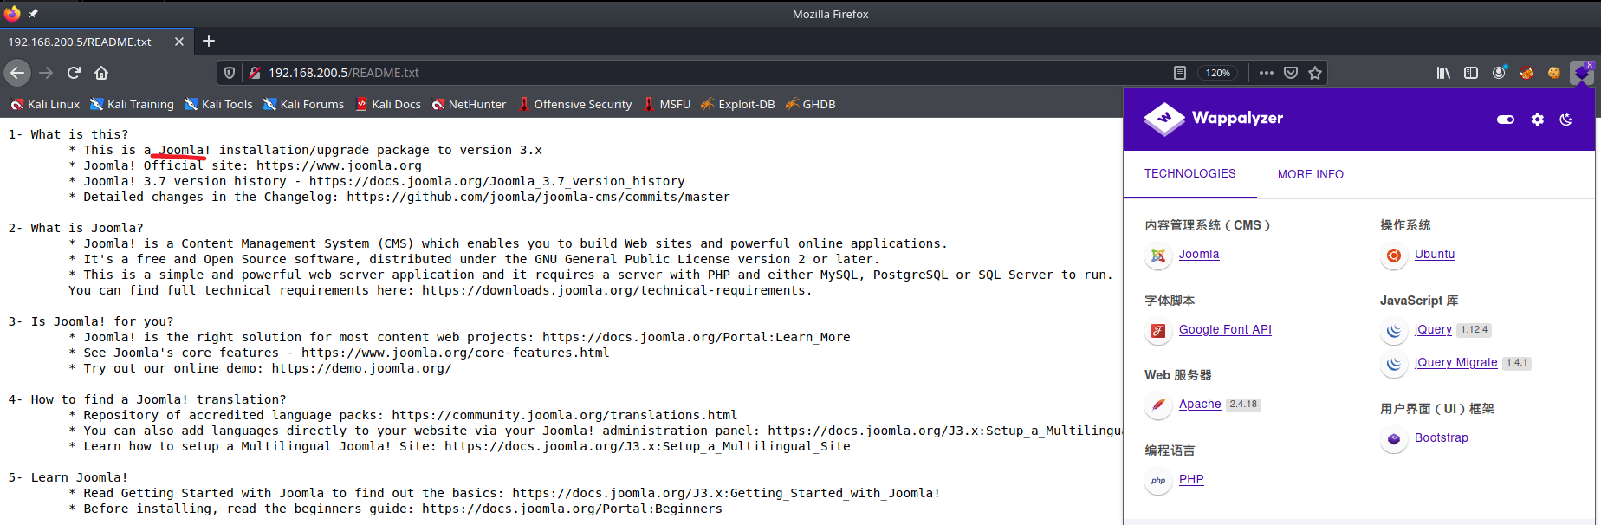Screen dimensions: 1601x525
Task: Switch to the TECHNOLOGIES tab in Wappalyzer
Action: click(1190, 174)
